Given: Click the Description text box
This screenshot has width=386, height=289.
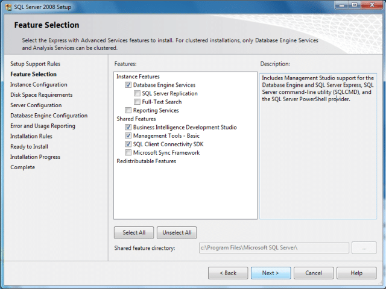Looking at the screenshot, I should tap(318, 146).
